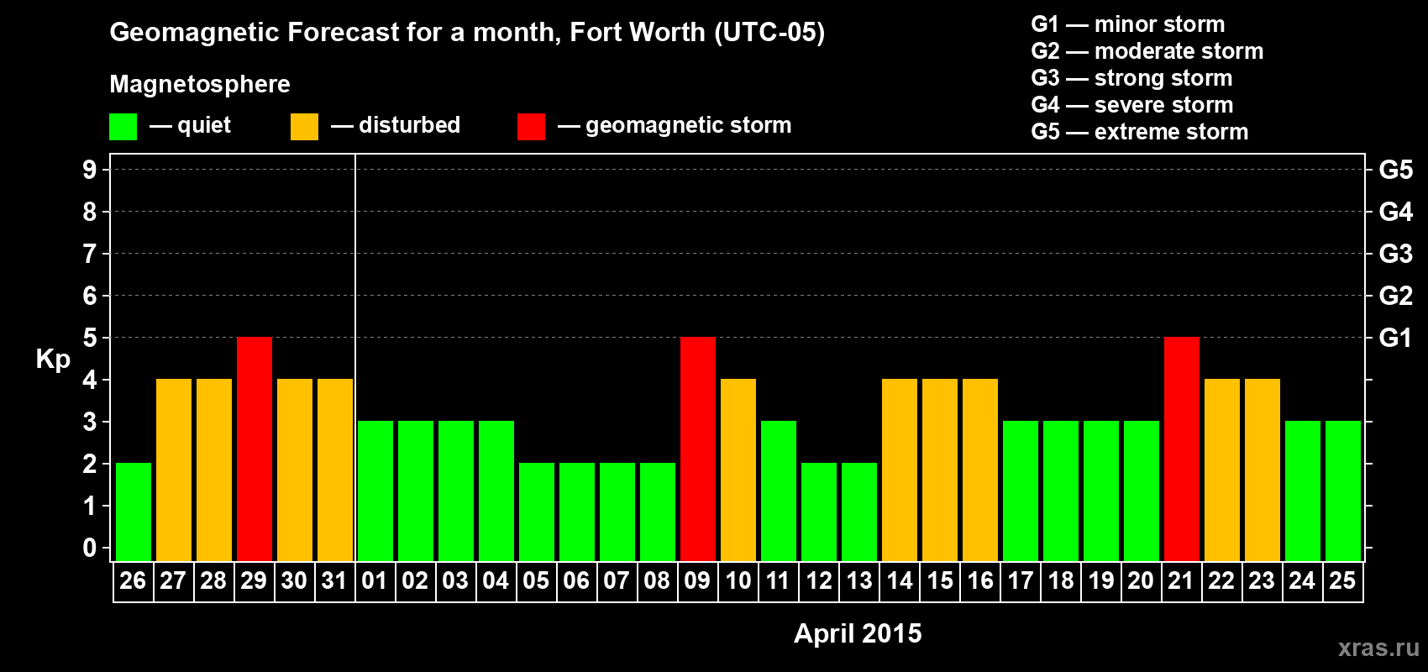
Task: Click the date label 24
Action: click(1302, 580)
